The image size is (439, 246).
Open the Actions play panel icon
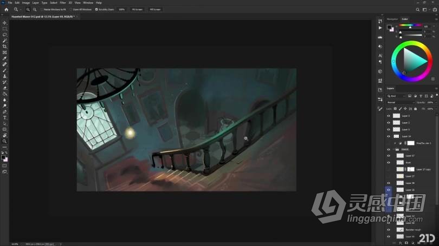(380, 28)
